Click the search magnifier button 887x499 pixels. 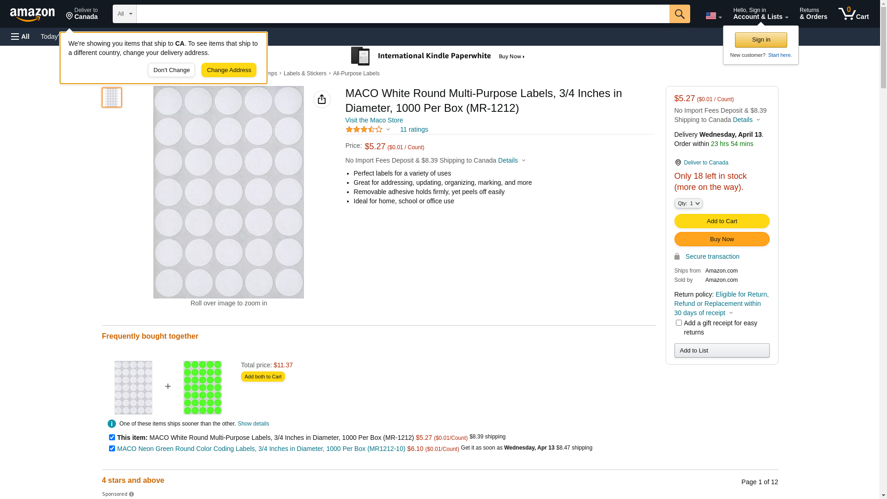click(680, 14)
